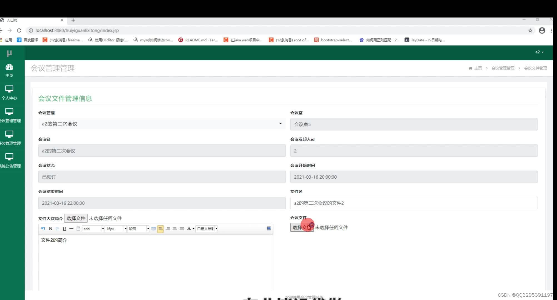The height and width of the screenshot is (300, 557).
Task: Click the left alignment icon
Action: (160, 228)
